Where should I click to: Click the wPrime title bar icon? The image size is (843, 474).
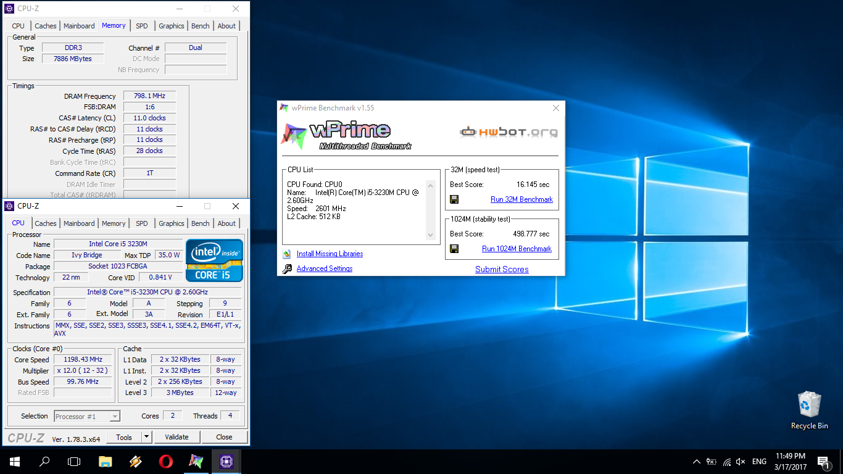coord(284,107)
